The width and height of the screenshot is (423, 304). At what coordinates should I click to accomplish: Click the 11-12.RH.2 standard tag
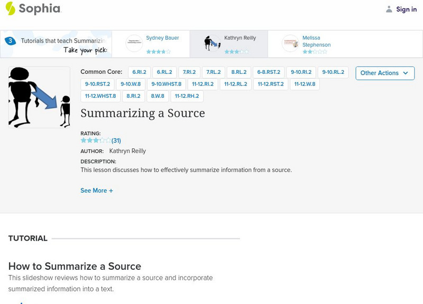coord(187,96)
